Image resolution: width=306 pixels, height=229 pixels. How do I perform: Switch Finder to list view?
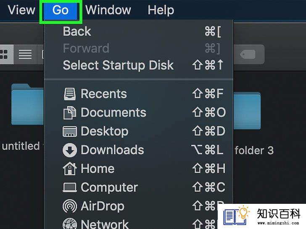click(x=25, y=55)
